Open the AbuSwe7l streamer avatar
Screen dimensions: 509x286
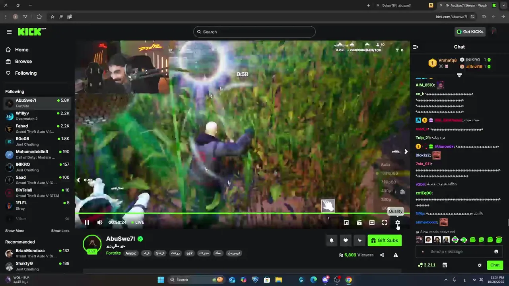(92, 244)
